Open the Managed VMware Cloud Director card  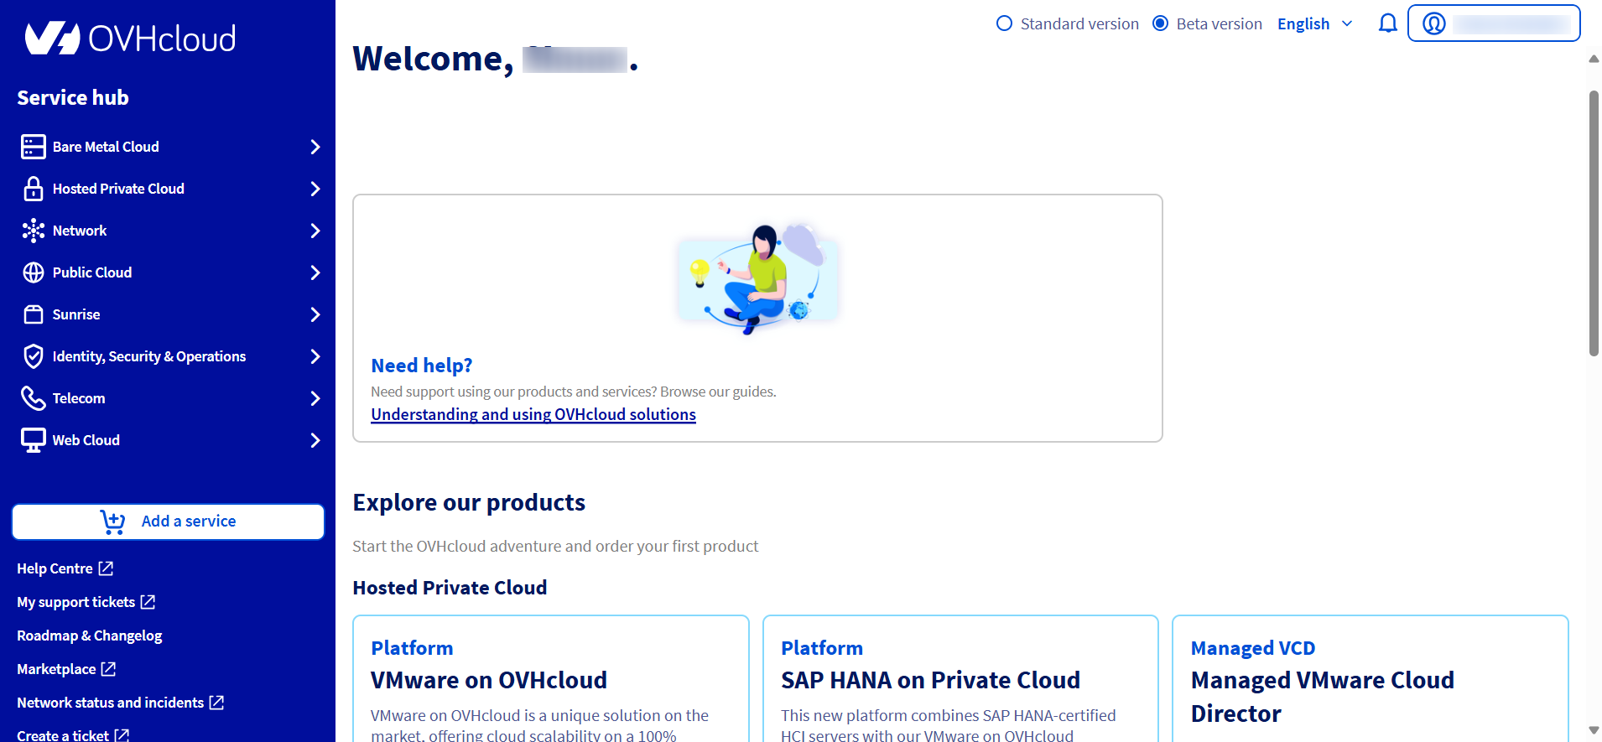pyautogui.click(x=1371, y=679)
